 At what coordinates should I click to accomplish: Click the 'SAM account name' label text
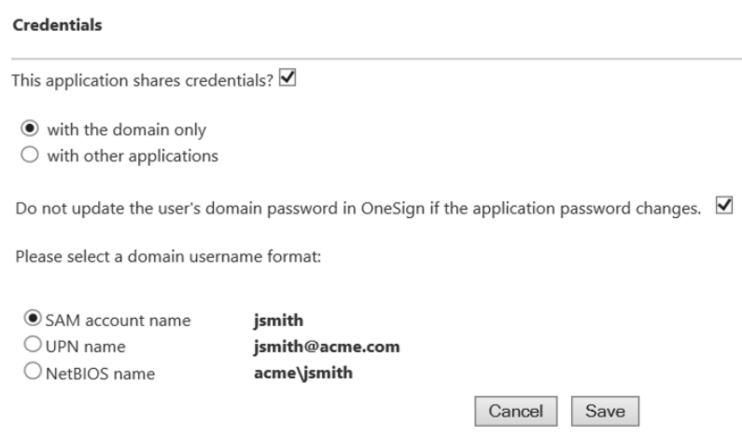(110, 322)
